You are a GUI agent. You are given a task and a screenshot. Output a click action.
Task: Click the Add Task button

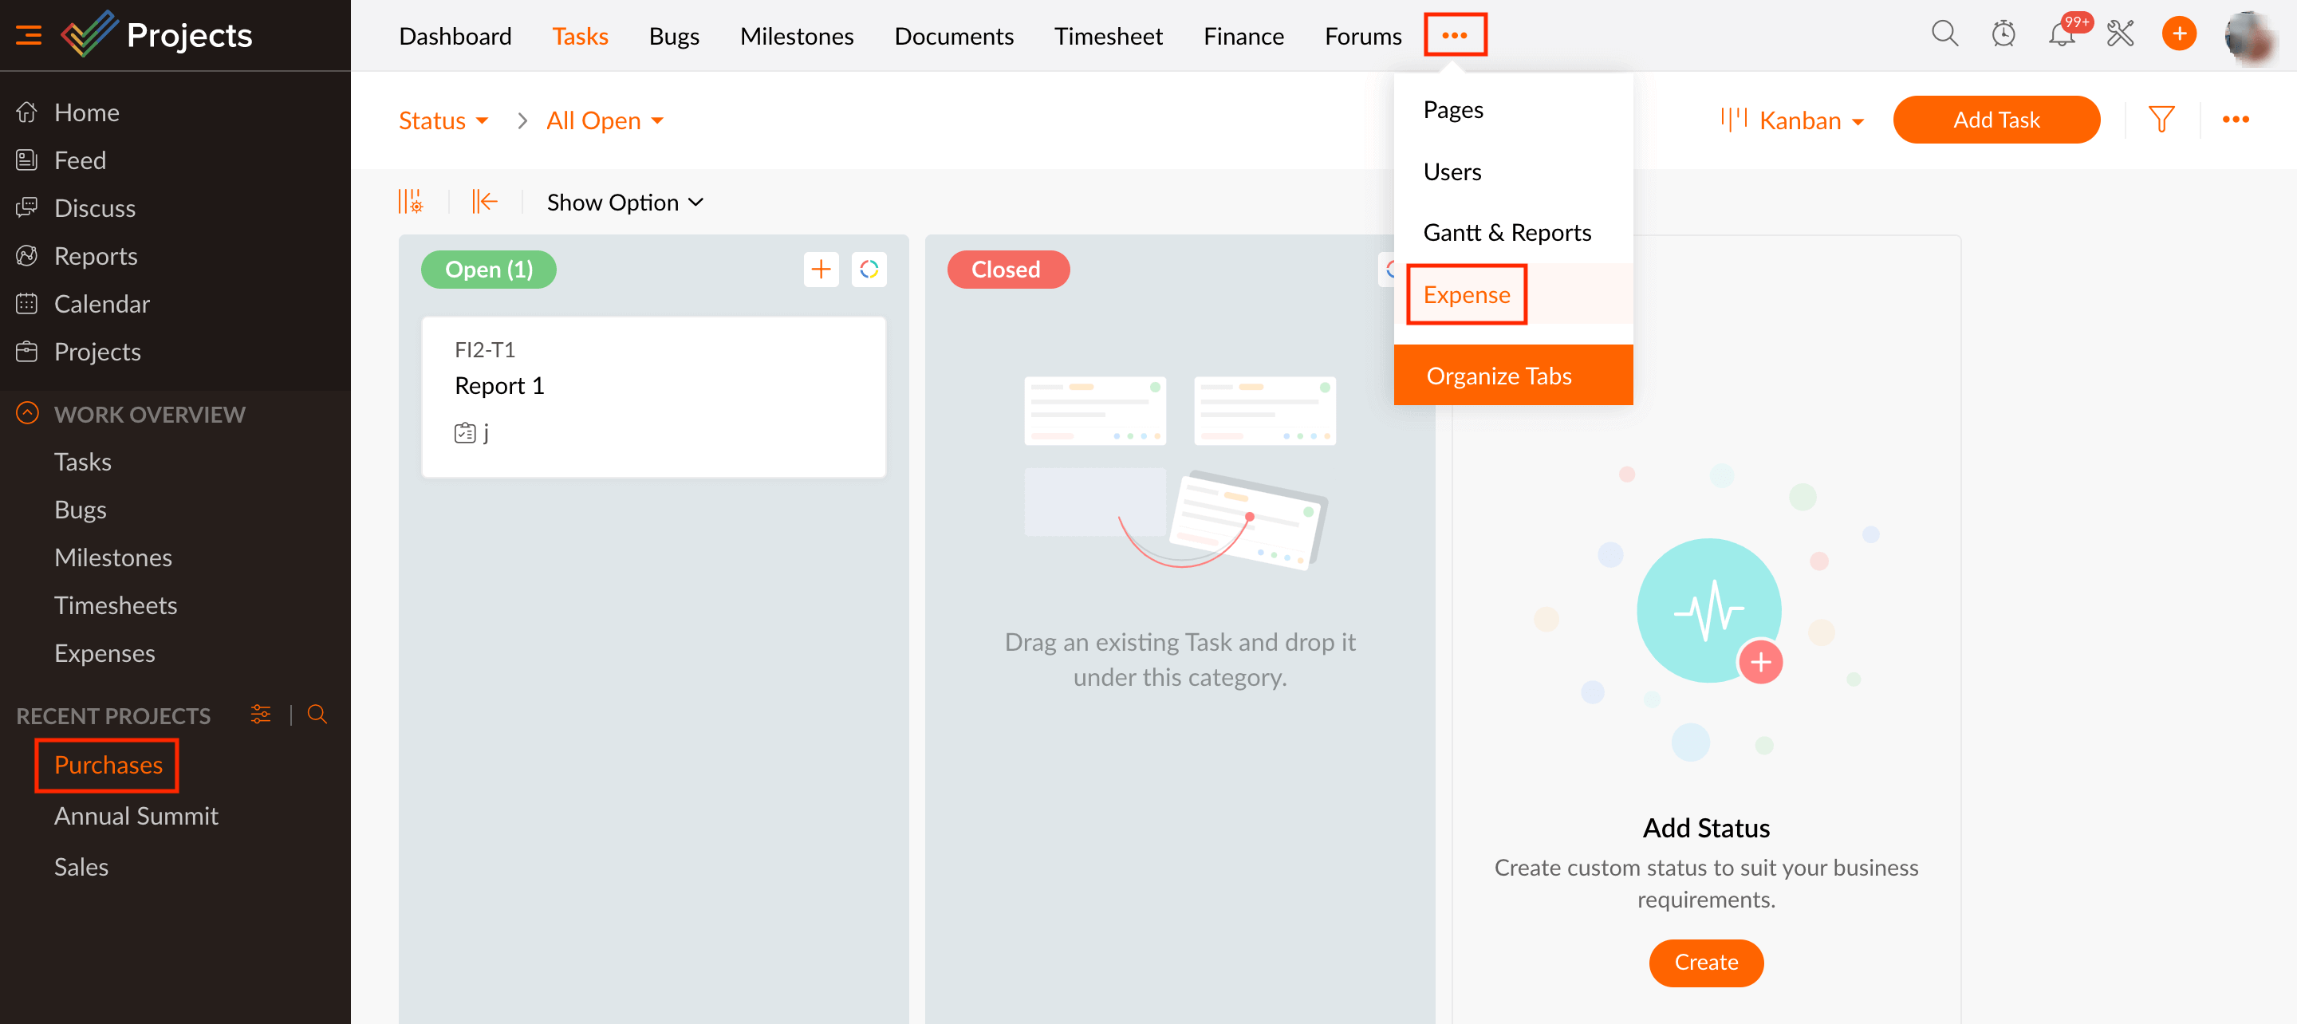click(x=1996, y=120)
